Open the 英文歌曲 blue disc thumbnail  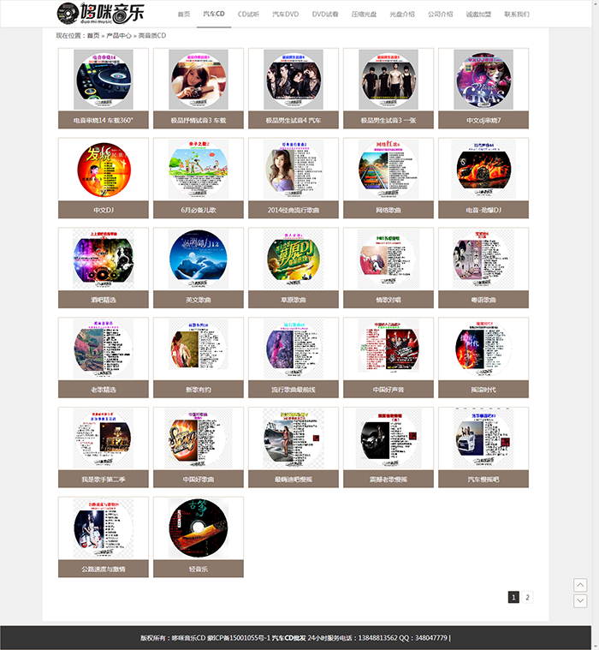pyautogui.click(x=199, y=259)
